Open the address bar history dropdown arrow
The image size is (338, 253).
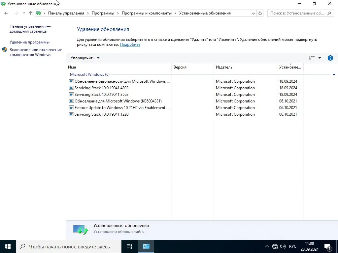click(x=253, y=13)
